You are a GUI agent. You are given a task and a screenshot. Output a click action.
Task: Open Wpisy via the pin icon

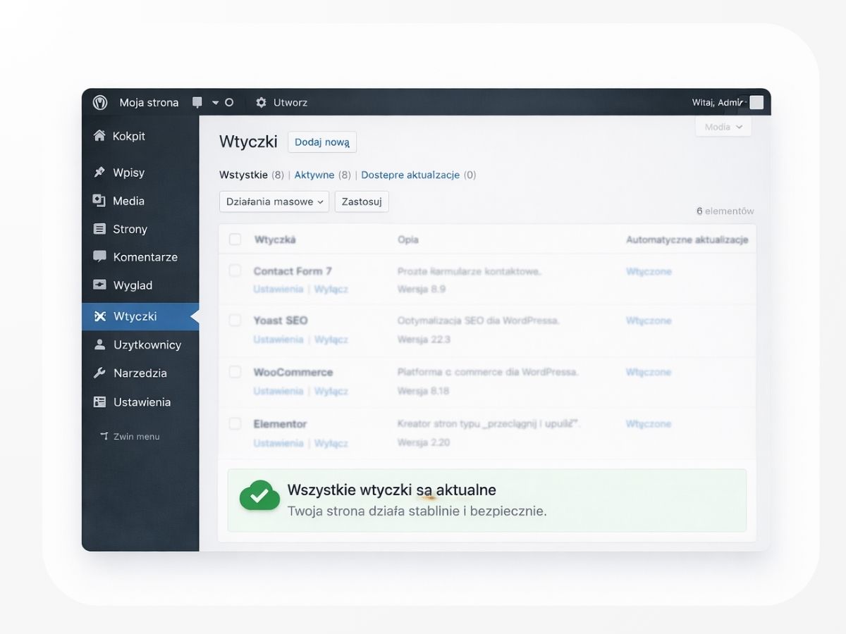(x=99, y=173)
